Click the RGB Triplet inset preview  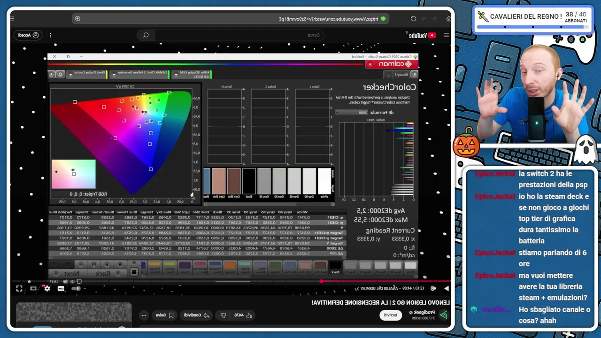tap(74, 174)
